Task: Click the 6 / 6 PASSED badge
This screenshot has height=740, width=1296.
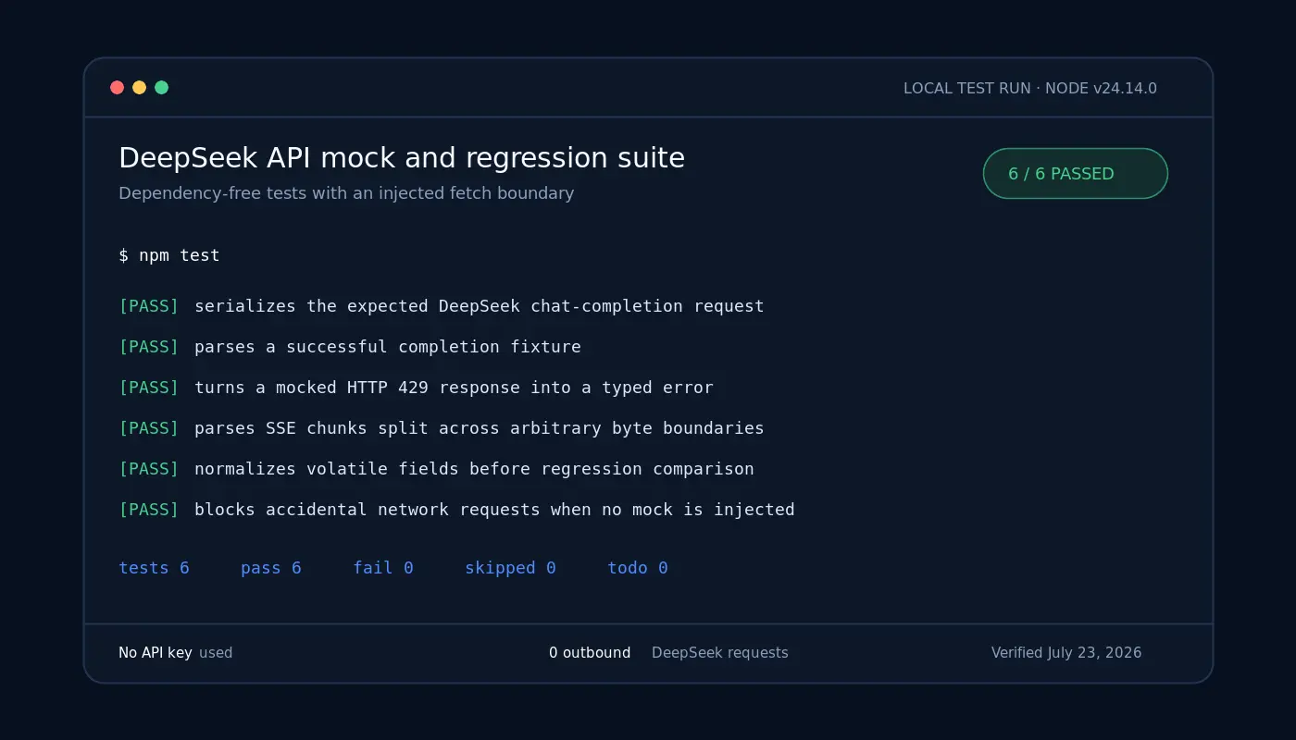Action: [1076, 174]
